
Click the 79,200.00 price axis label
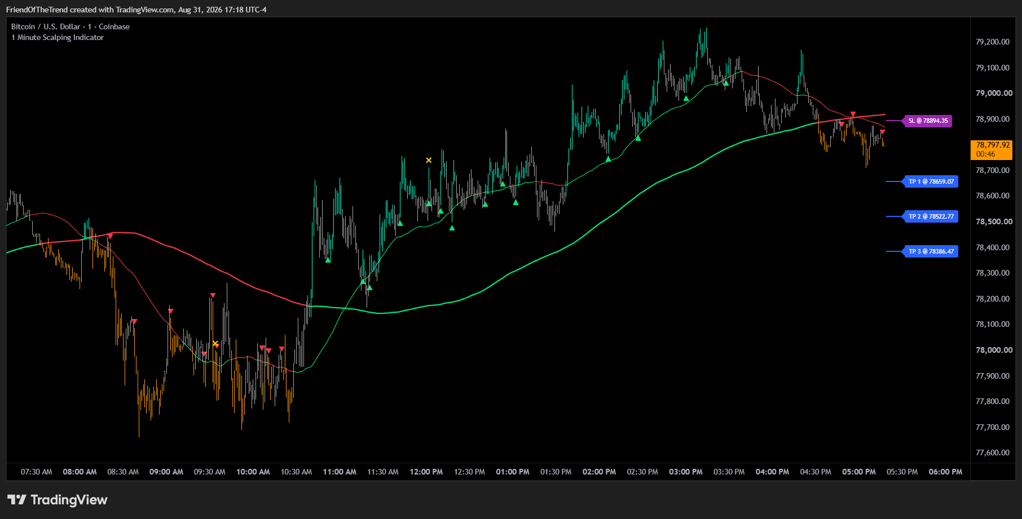tap(993, 42)
